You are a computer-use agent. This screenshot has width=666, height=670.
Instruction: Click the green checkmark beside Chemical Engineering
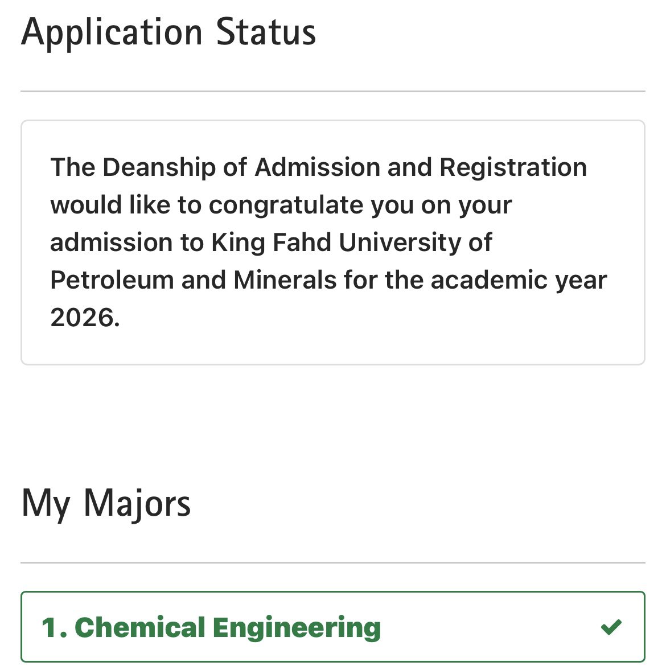(x=611, y=627)
